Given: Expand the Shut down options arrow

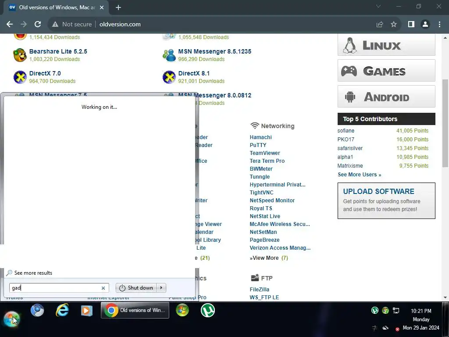Looking at the screenshot, I should [161, 288].
